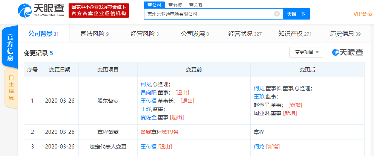
Task: Open 王传福 link in row 3 法定代表人变更
Action: pyautogui.click(x=149, y=147)
